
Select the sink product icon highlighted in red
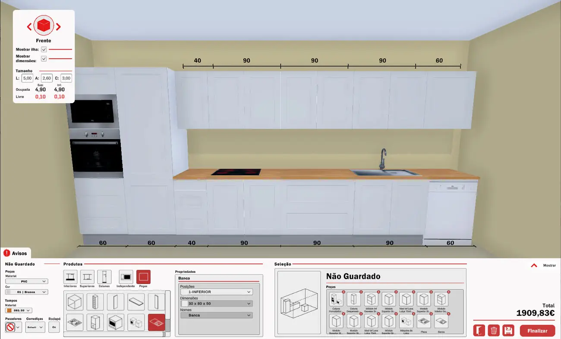156,322
